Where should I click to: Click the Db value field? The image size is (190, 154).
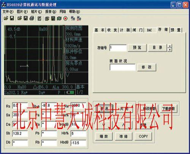coord(20,143)
